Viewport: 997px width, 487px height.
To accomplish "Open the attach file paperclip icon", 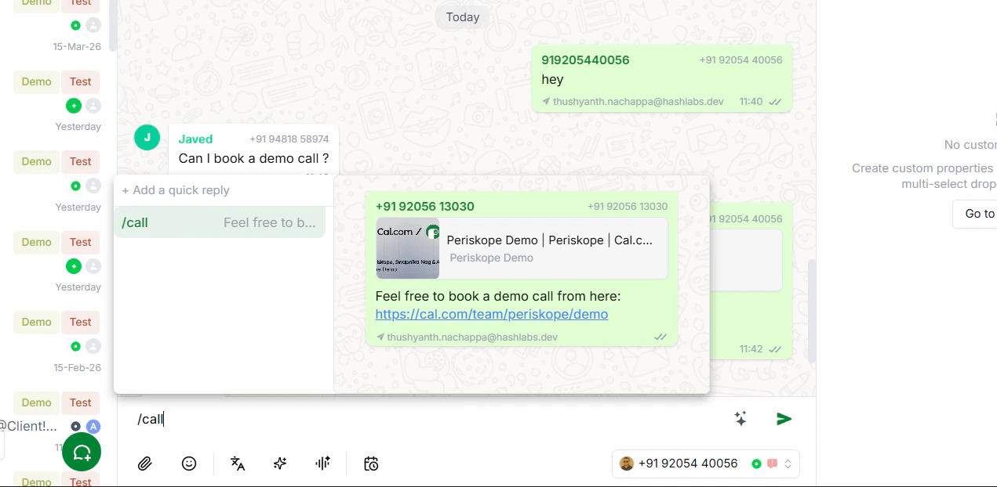I will 144,464.
